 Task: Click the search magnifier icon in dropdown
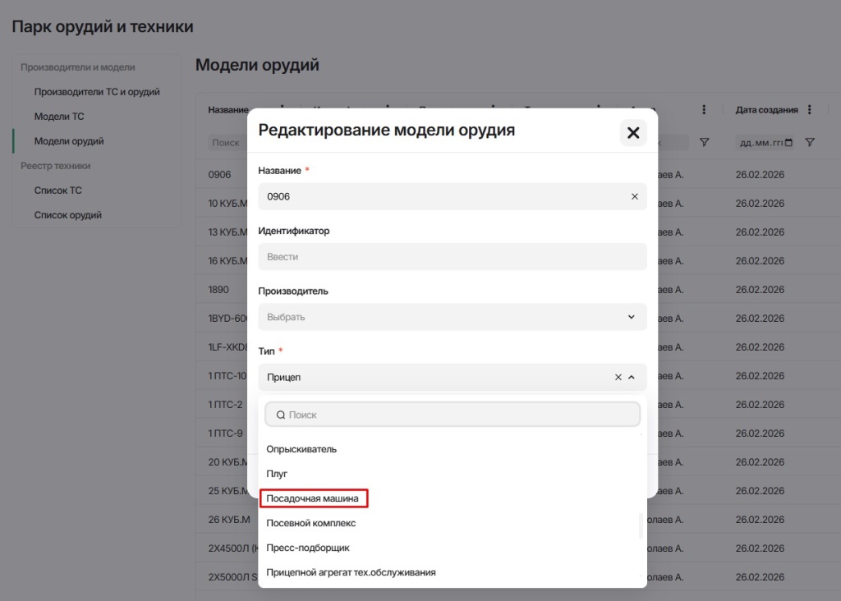coord(281,415)
